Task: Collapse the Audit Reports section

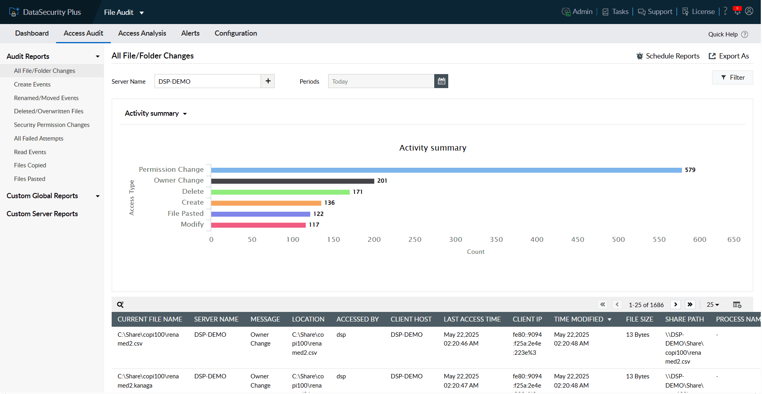Action: coord(97,56)
